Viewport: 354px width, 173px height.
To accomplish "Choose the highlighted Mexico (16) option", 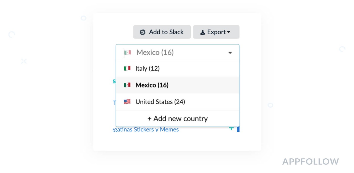I will (152, 85).
